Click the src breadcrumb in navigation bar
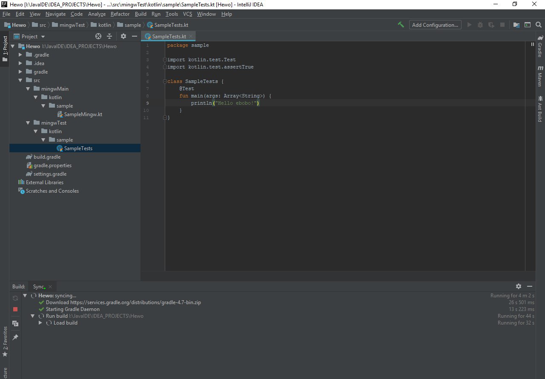The height and width of the screenshot is (379, 545). coord(39,25)
